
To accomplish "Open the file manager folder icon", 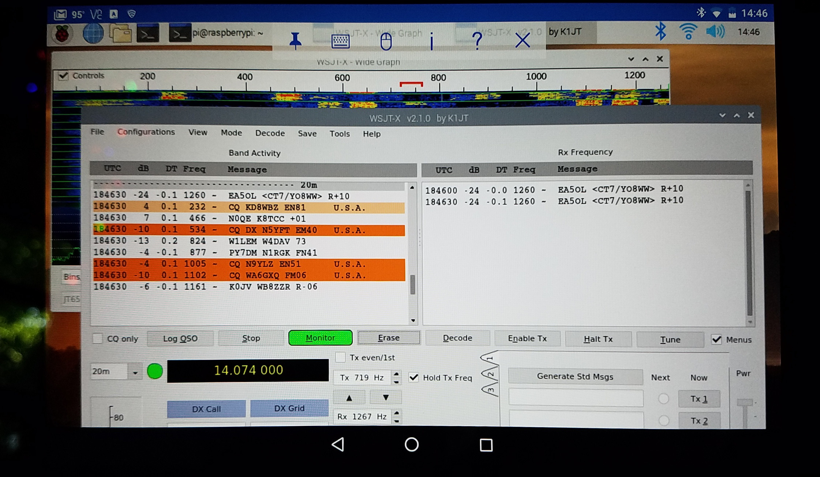I will click(x=120, y=34).
